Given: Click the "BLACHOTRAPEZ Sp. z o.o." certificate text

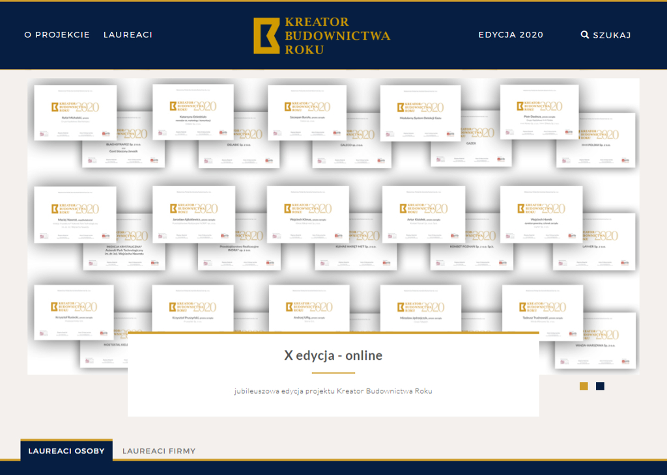Looking at the screenshot, I should 123,144.
